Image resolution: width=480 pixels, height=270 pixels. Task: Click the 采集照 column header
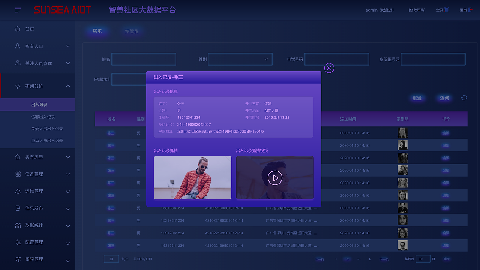402,119
